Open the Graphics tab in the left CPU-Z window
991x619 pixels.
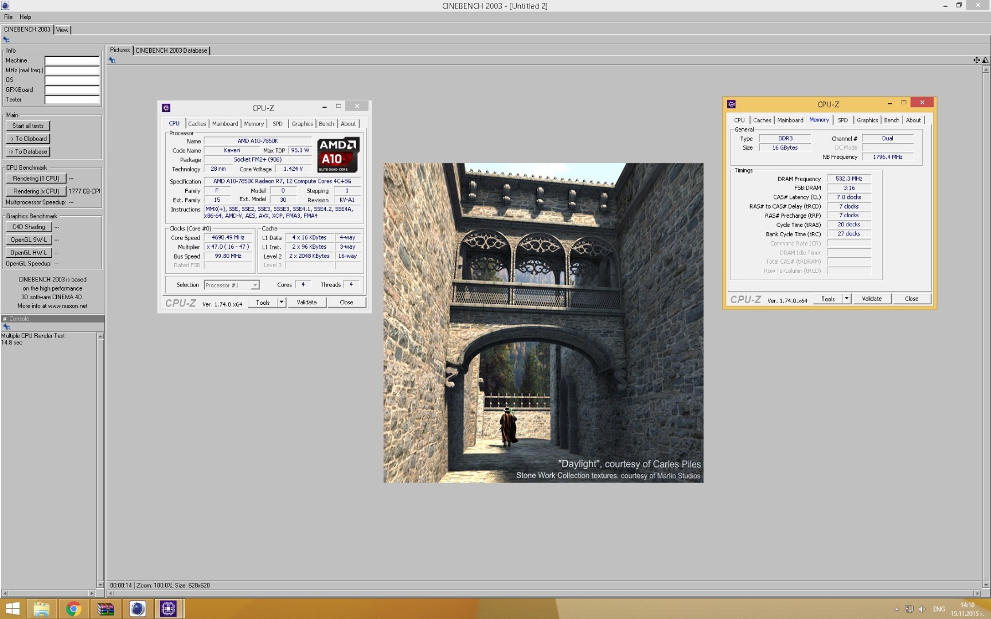pyautogui.click(x=302, y=124)
